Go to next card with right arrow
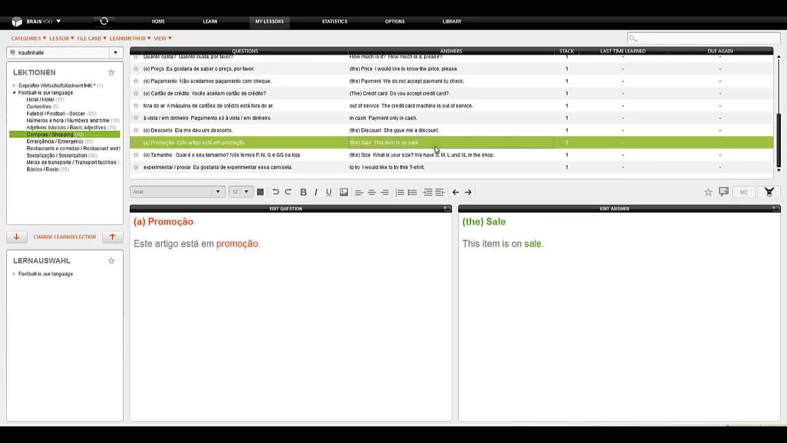 (x=468, y=192)
